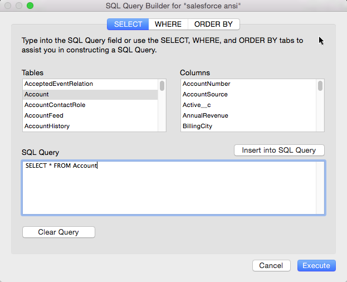Screen dimensions: 347x282
Task: Execute the SQL query
Action: (x=316, y=266)
